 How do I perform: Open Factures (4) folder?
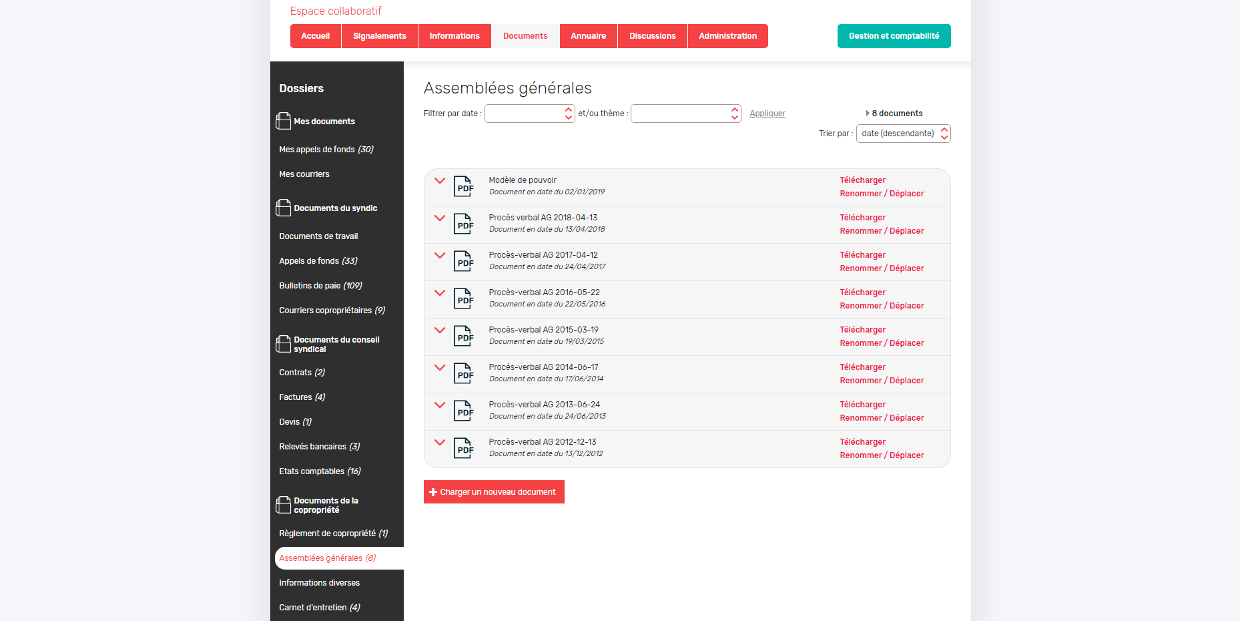coord(302,397)
